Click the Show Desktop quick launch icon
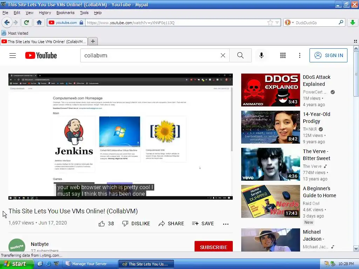Screen dimensions: 359x269 (40, 264)
